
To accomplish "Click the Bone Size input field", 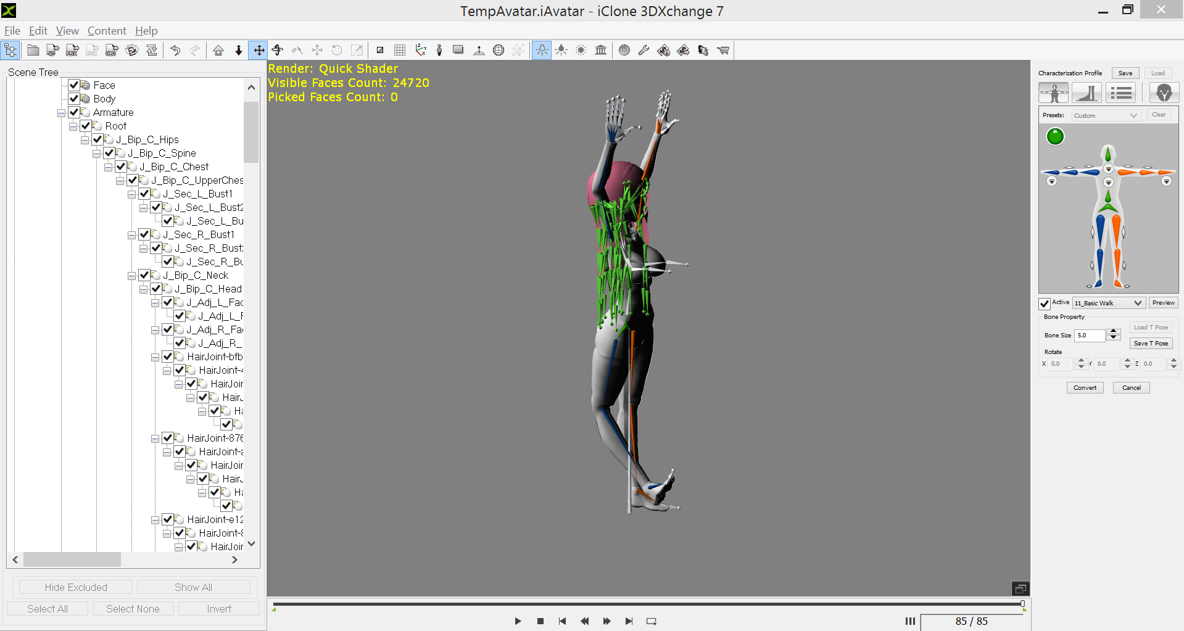I will 1090,336.
